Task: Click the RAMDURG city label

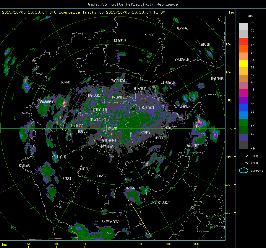Action: pyautogui.click(x=94, y=96)
